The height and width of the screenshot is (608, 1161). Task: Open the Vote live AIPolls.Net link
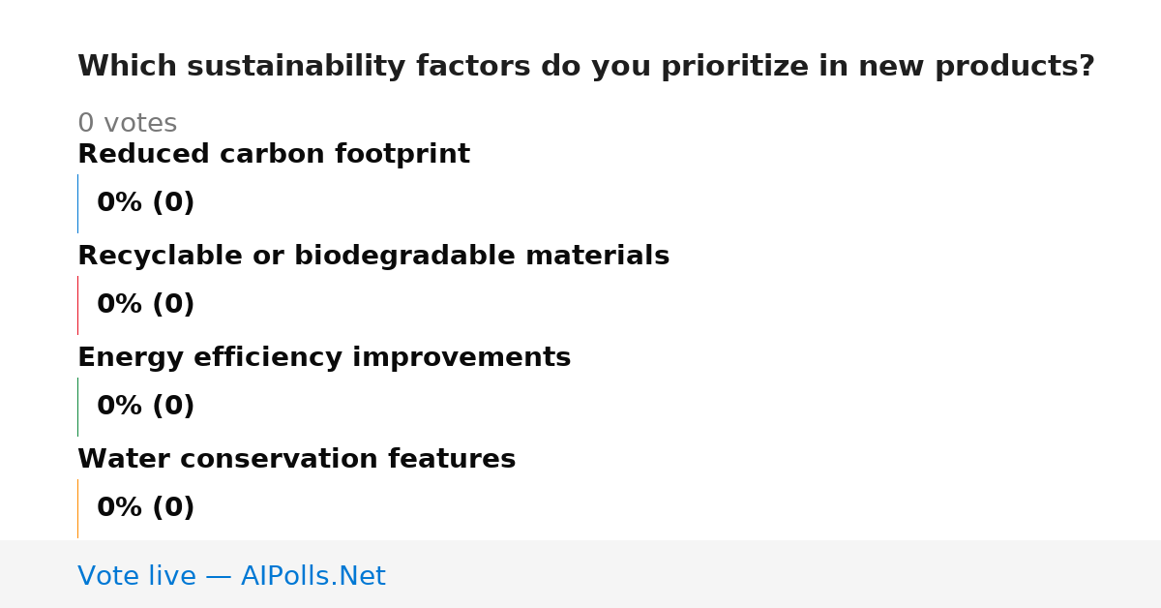(231, 576)
